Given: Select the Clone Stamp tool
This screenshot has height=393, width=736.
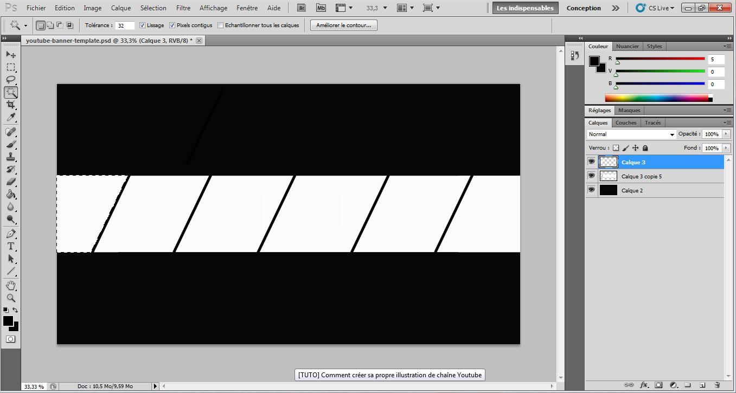Looking at the screenshot, I should pos(11,157).
